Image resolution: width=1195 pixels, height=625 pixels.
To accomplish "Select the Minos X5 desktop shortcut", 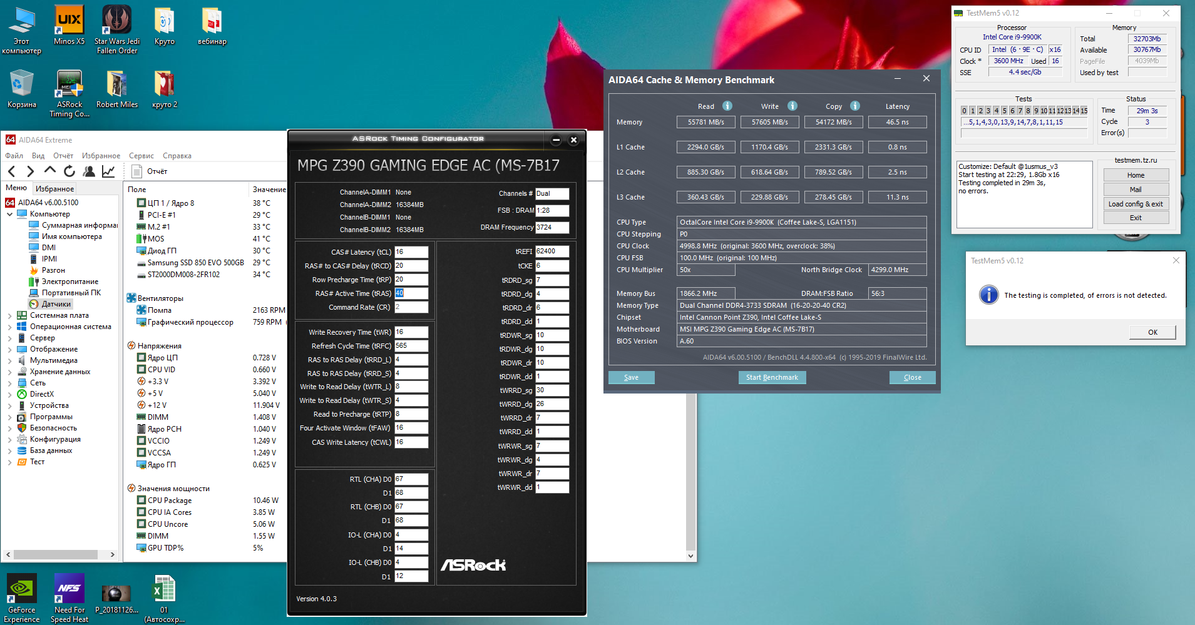I will [69, 26].
